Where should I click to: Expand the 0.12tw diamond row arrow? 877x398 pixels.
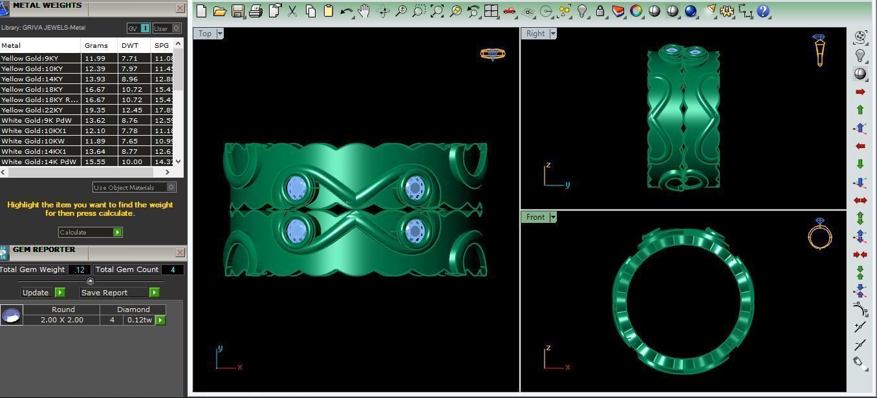pos(160,320)
